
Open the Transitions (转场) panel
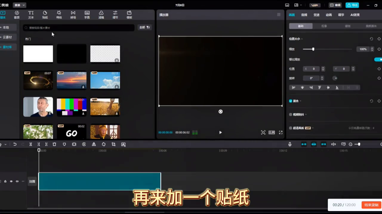click(x=73, y=15)
